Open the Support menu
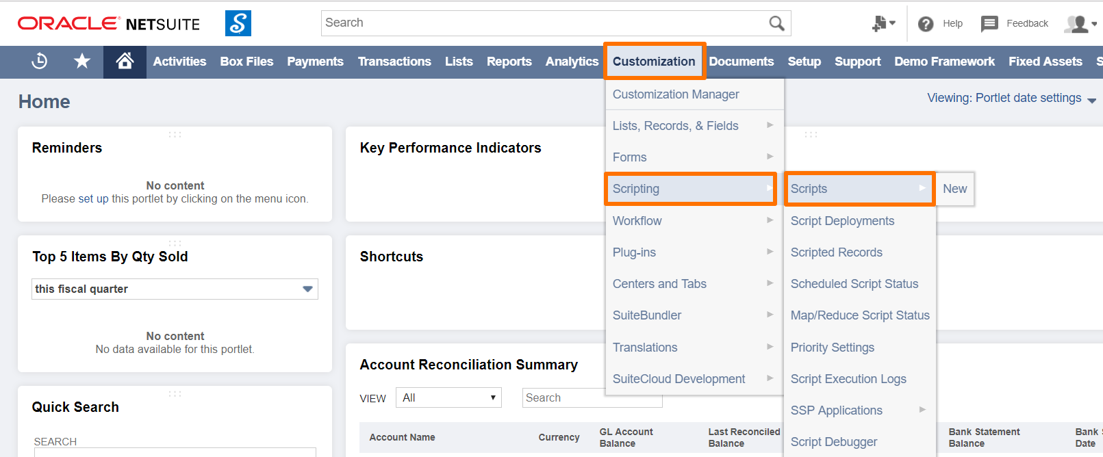1103x457 pixels. tap(857, 62)
